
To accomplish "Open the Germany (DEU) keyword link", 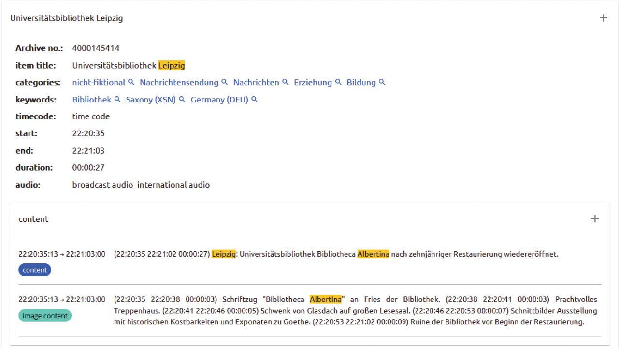I will click(219, 100).
